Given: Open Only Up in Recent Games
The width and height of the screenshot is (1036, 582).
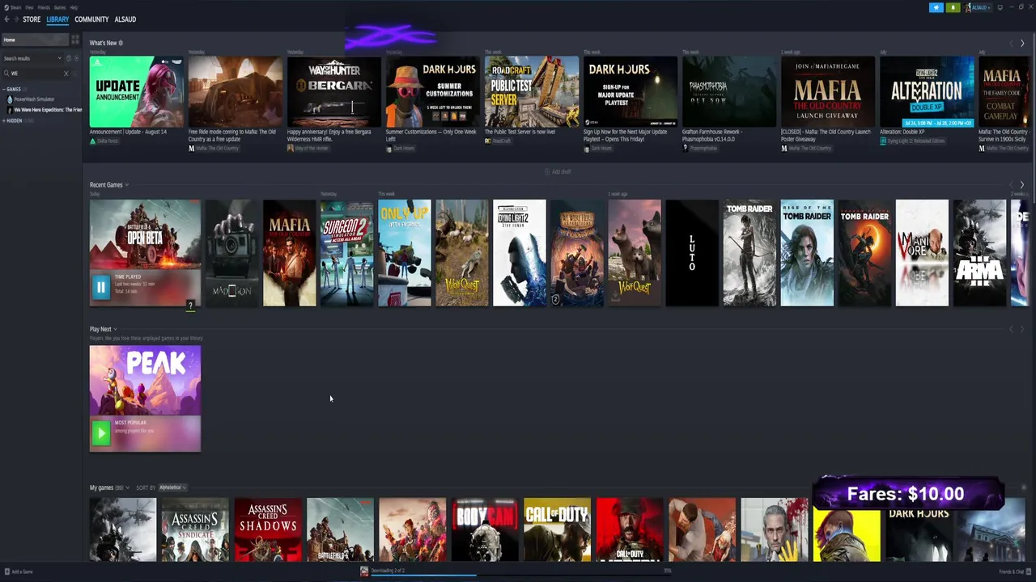Looking at the screenshot, I should point(405,253).
